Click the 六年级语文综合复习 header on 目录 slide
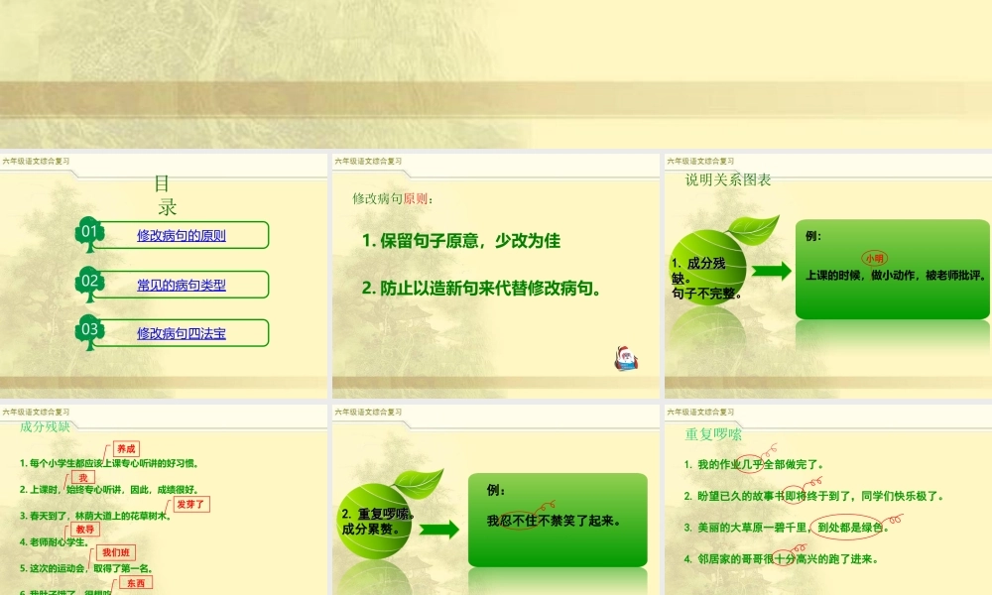Screen dimensions: 992x595 36,162
